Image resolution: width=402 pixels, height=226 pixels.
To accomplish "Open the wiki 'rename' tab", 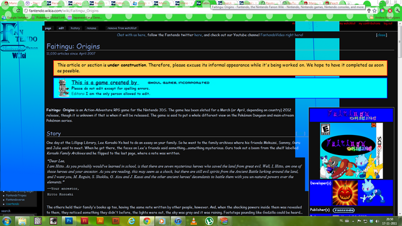I will click(91, 28).
